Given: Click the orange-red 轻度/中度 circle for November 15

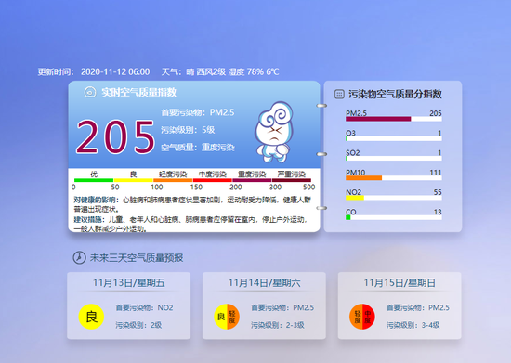Looking at the screenshot, I should coord(362,317).
